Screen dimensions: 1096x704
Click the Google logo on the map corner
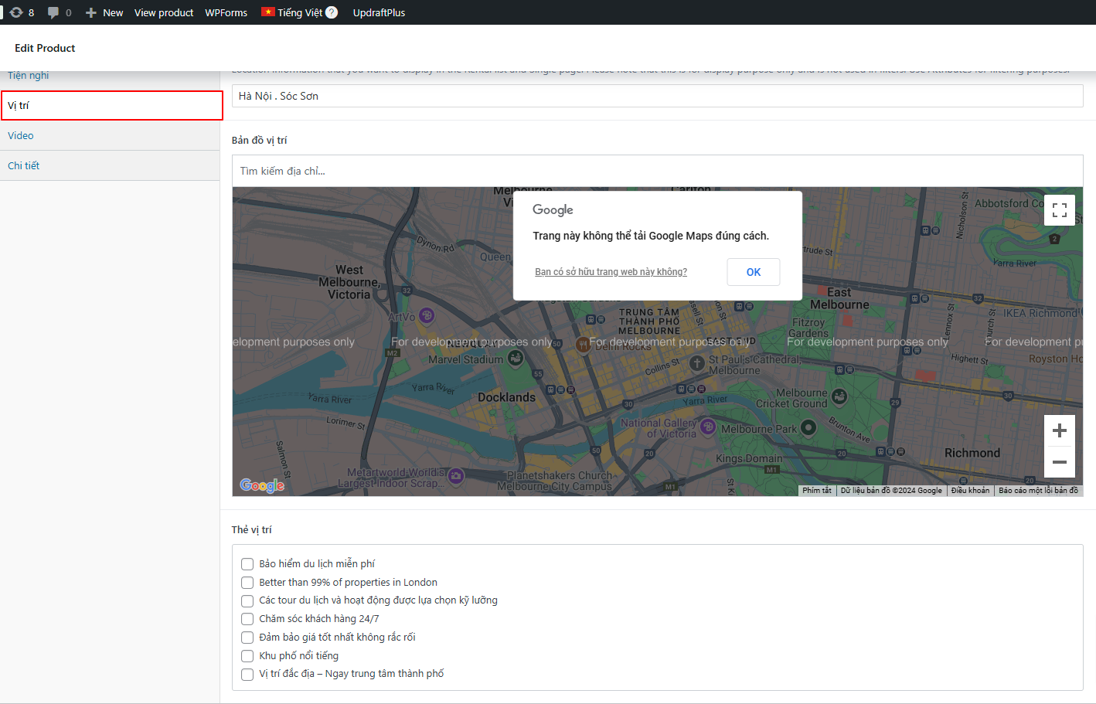262,485
